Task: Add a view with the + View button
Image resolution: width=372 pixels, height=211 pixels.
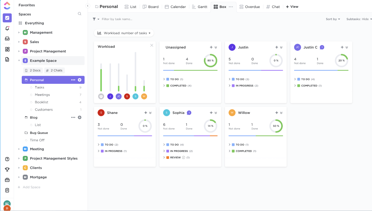Action: point(292,6)
